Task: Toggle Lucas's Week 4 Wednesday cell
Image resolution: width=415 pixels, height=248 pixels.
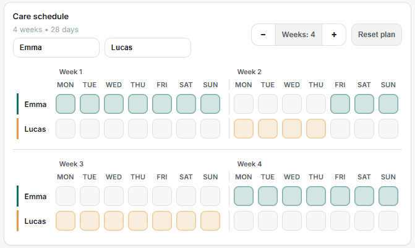Action: coord(292,221)
